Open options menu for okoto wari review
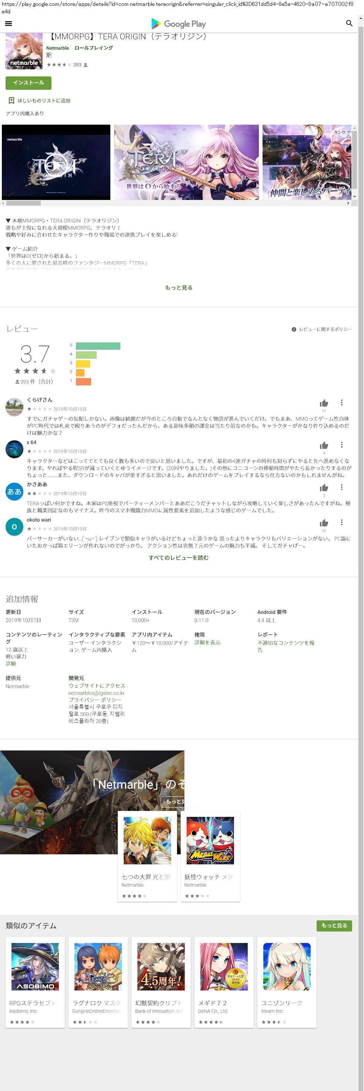The image size is (364, 1091). (x=341, y=522)
